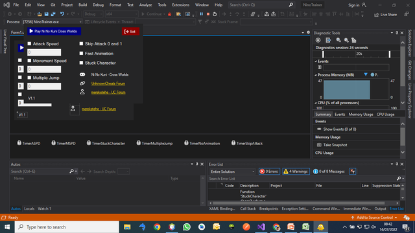Click the red Exit button
This screenshot has height=233, width=415.
[x=130, y=32]
